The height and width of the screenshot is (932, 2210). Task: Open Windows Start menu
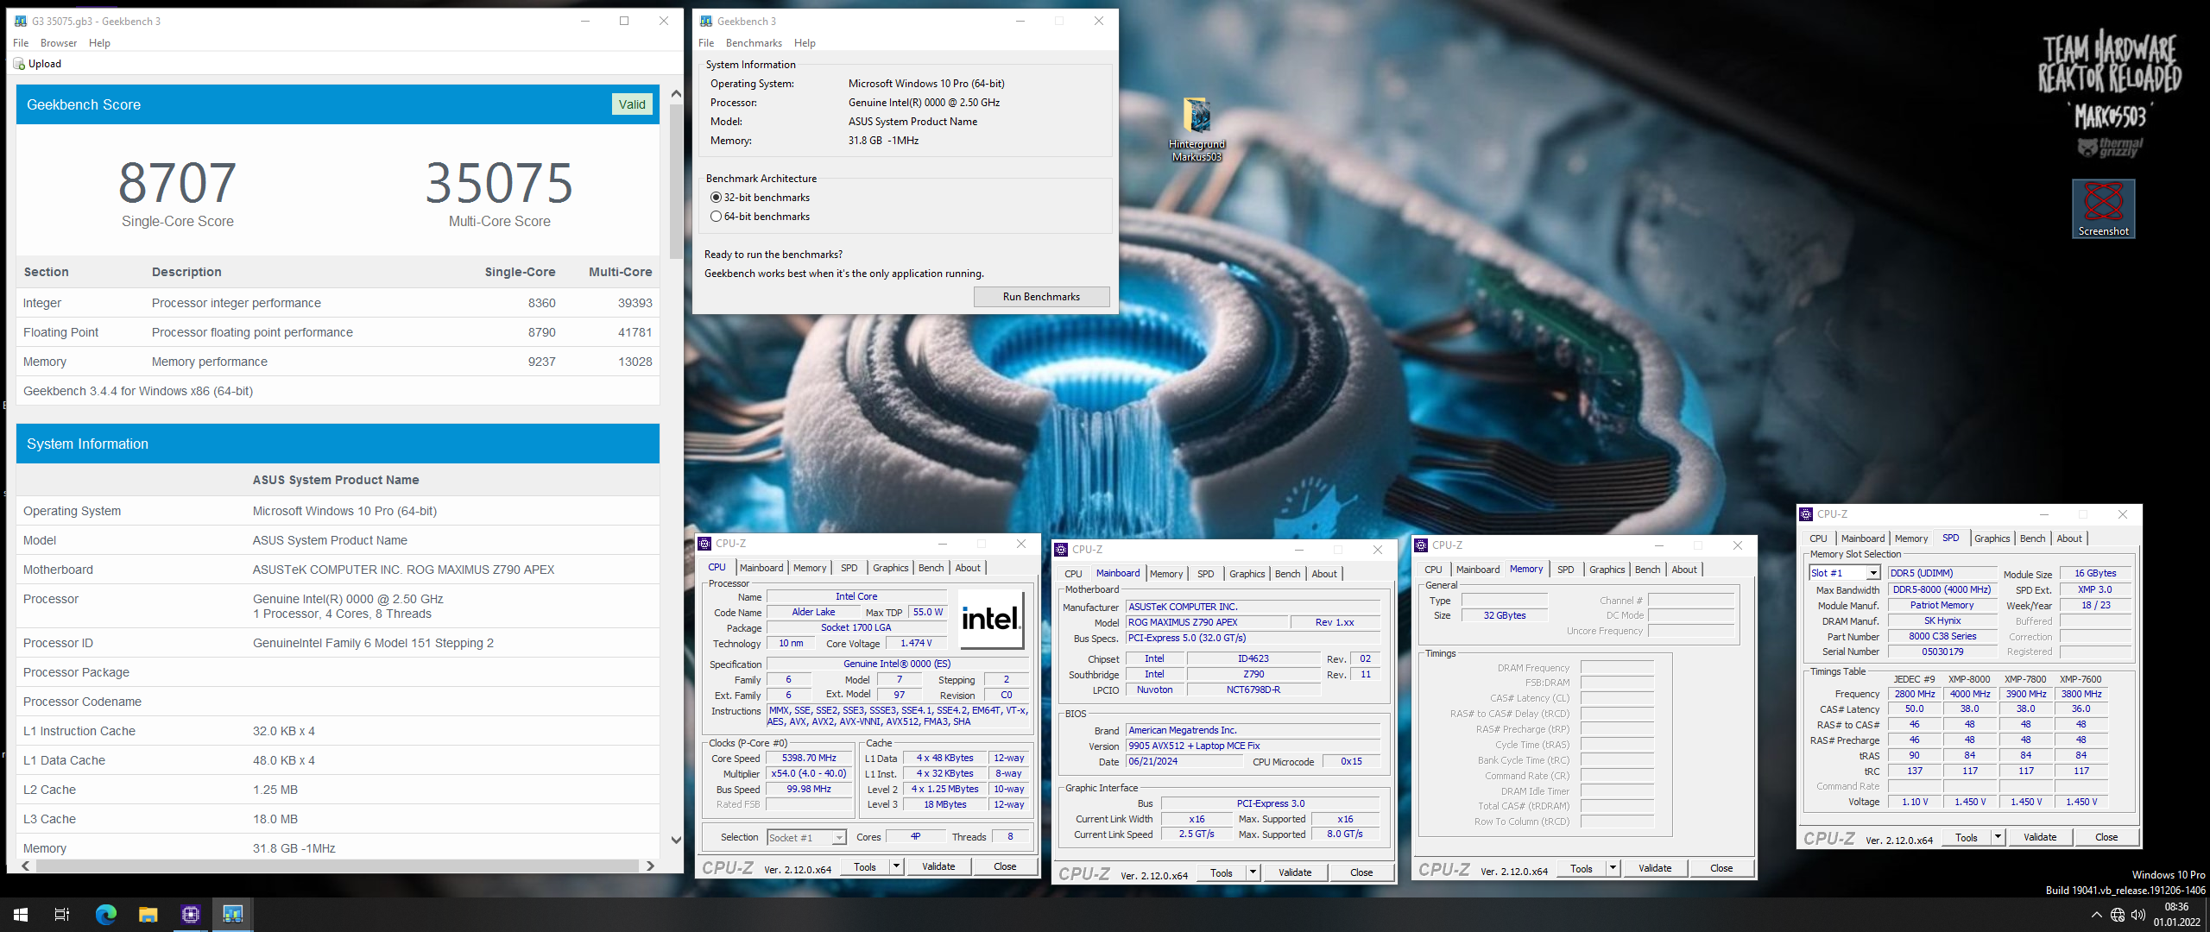[21, 914]
